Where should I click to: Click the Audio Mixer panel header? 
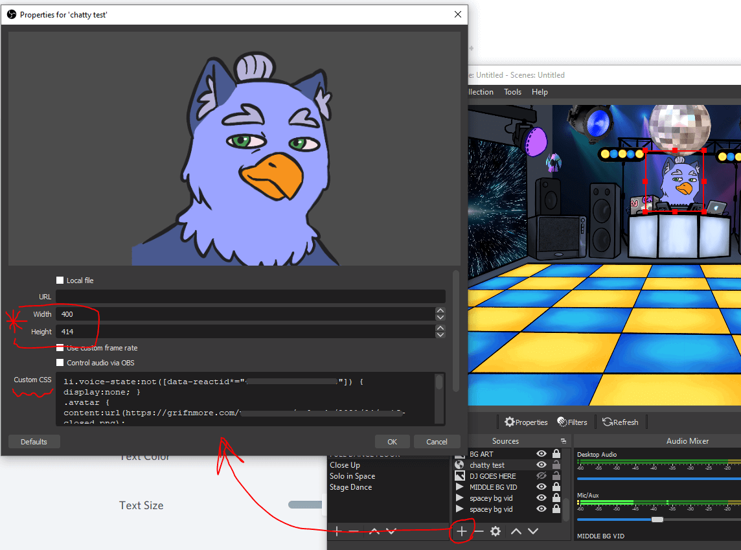688,441
